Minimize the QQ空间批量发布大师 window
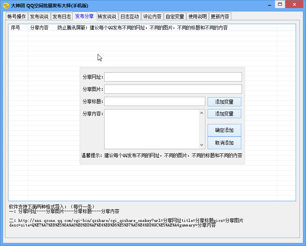 pyautogui.click(x=270, y=5)
